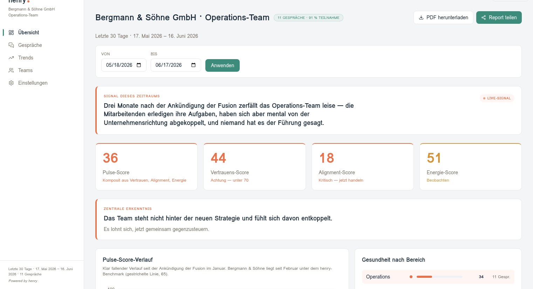Click the text Kritisch — jetzt handeln
The width and height of the screenshot is (533, 289).
[341, 180]
